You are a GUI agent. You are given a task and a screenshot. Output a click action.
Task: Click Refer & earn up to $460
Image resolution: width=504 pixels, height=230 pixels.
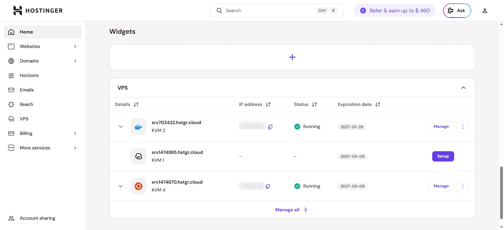pyautogui.click(x=394, y=11)
